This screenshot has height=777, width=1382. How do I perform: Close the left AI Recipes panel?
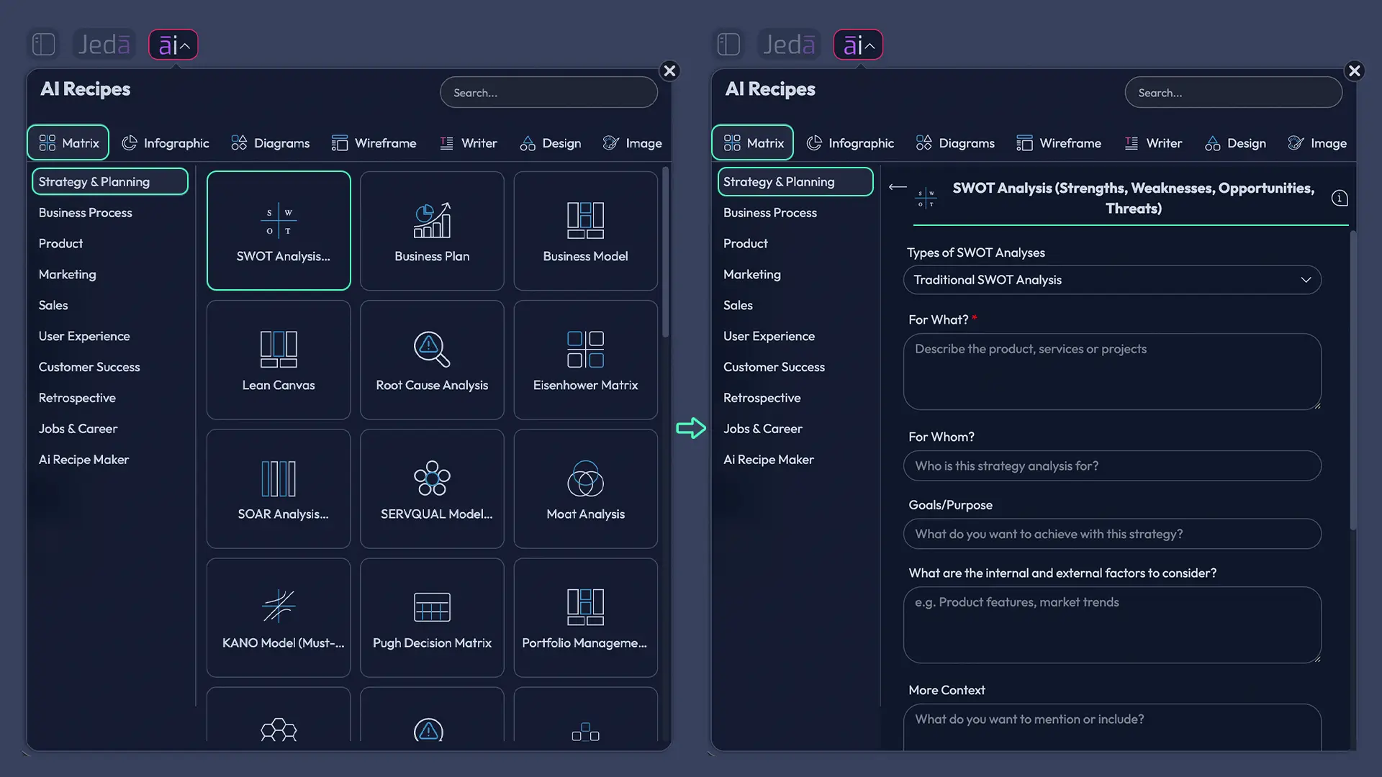[x=669, y=71]
